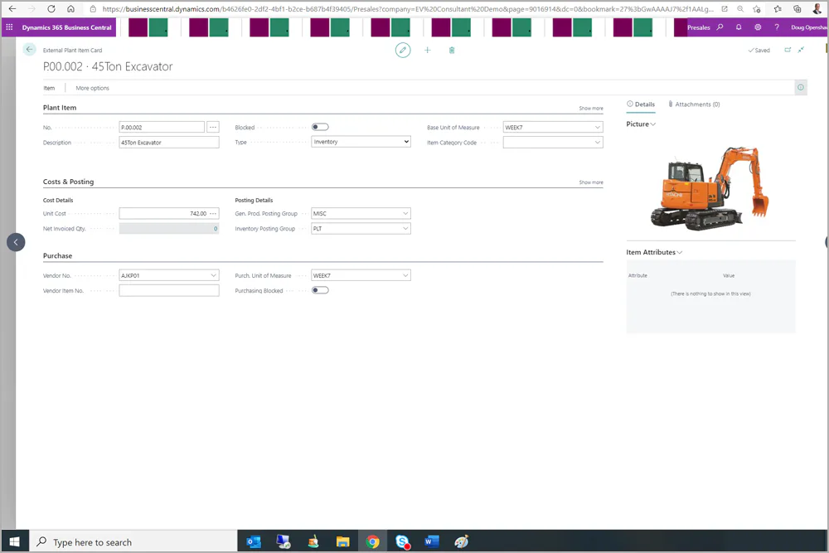Open the help question mark
829x553 pixels.
click(x=777, y=27)
